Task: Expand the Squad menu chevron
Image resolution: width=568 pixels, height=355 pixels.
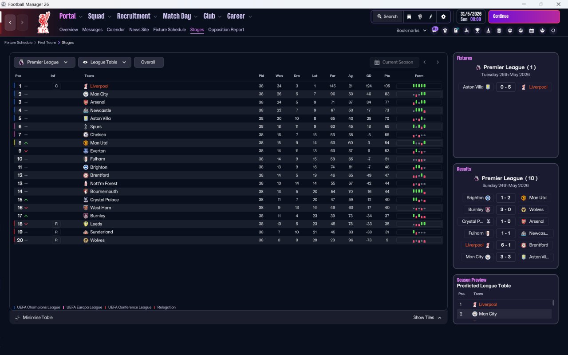Action: pos(109,16)
